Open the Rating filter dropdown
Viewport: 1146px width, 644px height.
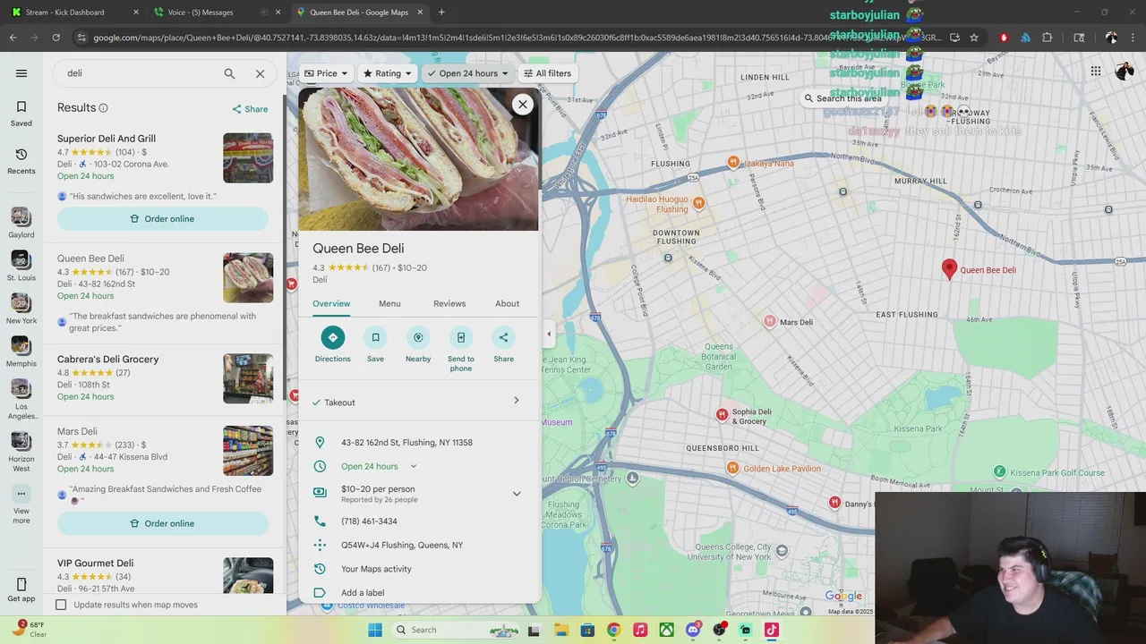[x=388, y=73]
